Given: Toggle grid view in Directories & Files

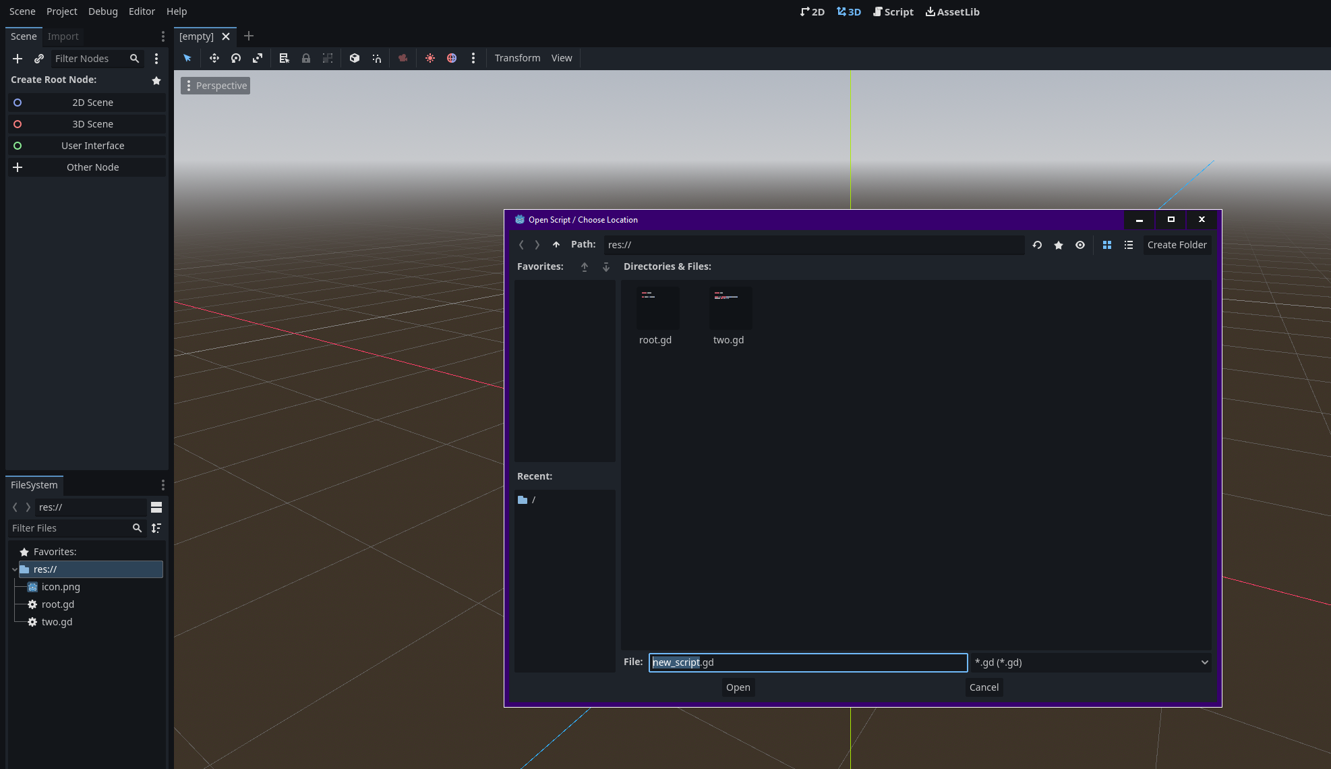Looking at the screenshot, I should (1106, 245).
